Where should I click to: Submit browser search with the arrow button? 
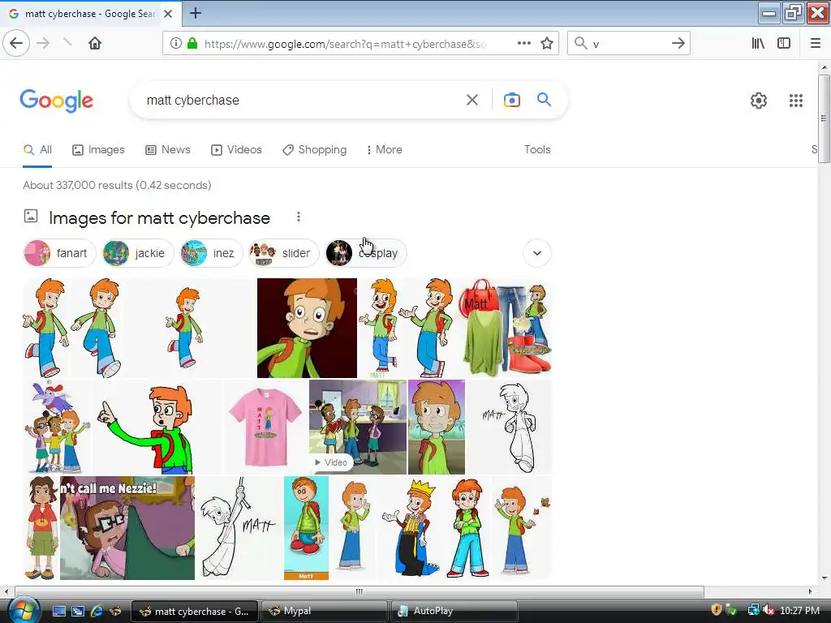pos(678,44)
